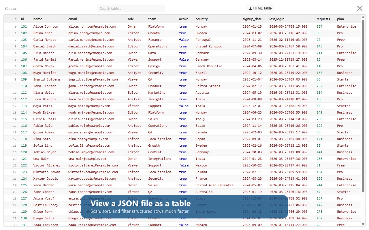369x230 pixels.
Task: Click id cell 109
Action: pos(24,79)
